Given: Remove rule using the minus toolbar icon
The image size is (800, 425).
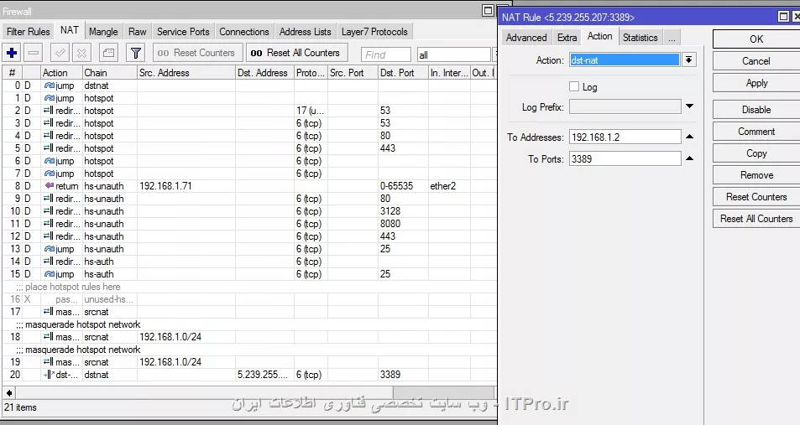Looking at the screenshot, I should tap(34, 53).
